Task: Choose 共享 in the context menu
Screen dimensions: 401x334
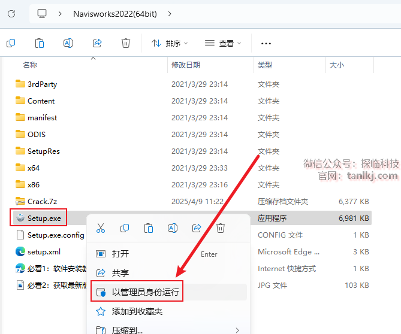Action: pyautogui.click(x=169, y=273)
